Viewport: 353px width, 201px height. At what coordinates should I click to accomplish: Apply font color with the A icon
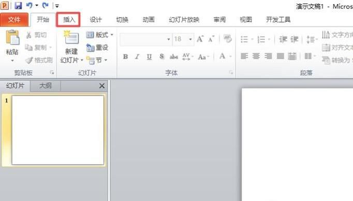coord(223,56)
